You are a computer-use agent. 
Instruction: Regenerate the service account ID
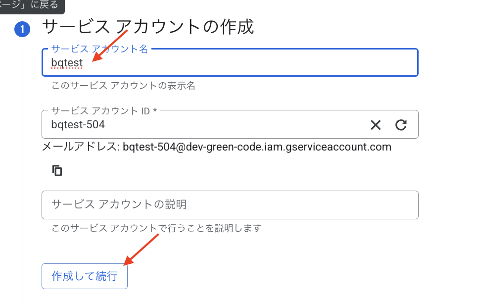pyautogui.click(x=401, y=125)
